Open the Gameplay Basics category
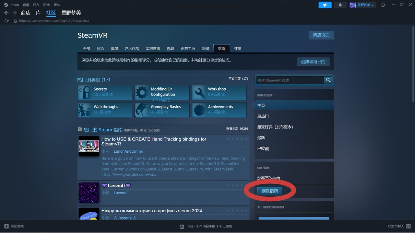The image size is (415, 233). coord(162,110)
